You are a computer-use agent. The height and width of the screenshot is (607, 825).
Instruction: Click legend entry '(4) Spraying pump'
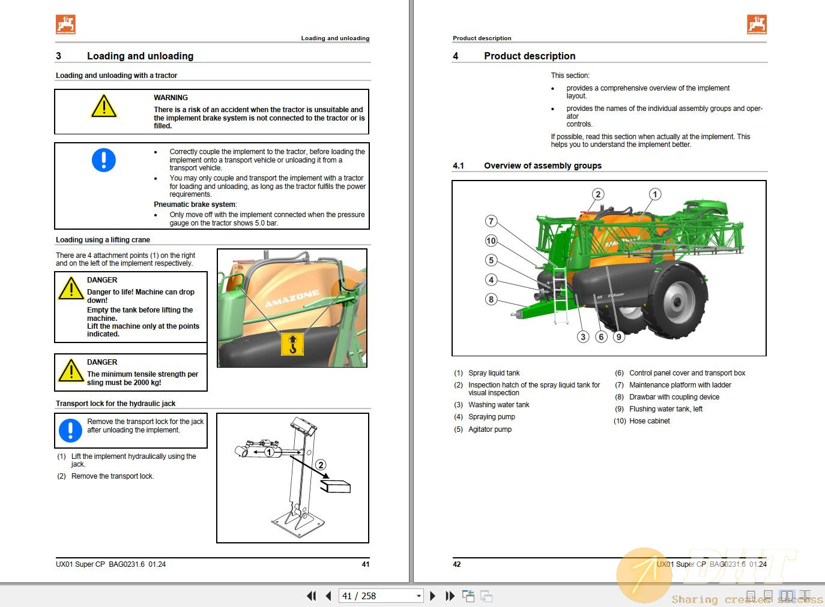click(485, 417)
